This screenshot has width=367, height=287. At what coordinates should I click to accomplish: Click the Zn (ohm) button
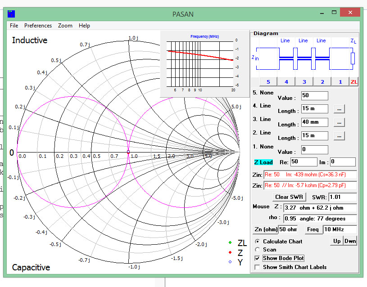pos(266,229)
